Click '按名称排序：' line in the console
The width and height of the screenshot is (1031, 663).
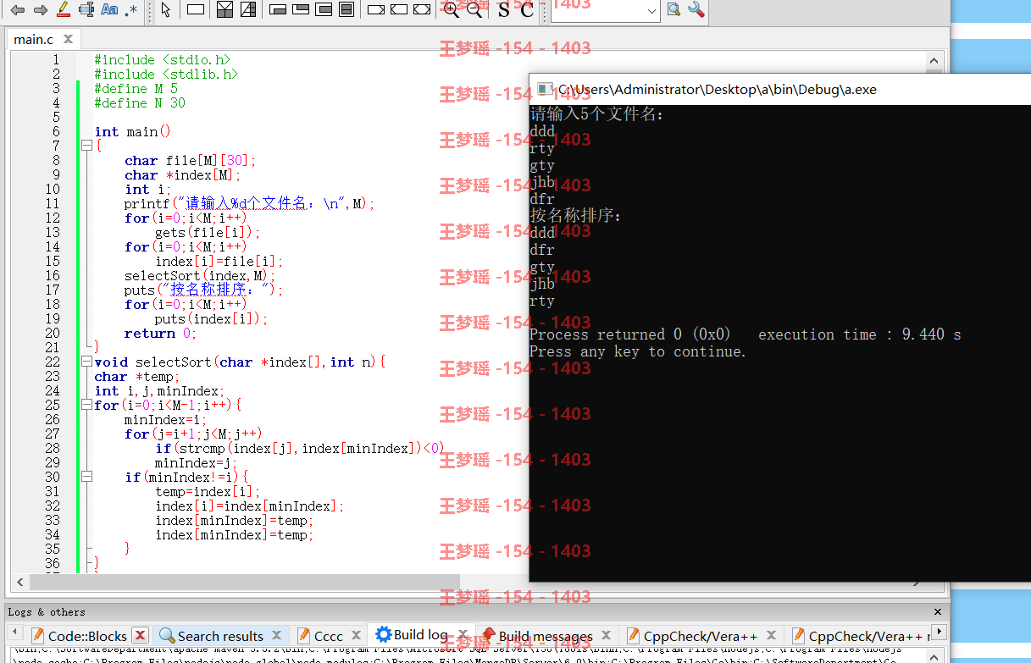click(576, 216)
